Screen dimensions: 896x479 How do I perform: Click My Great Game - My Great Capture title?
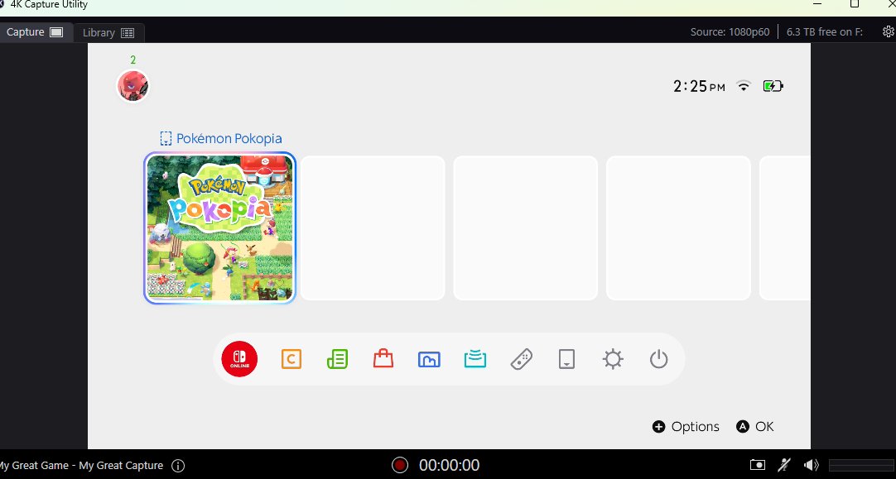click(x=80, y=465)
